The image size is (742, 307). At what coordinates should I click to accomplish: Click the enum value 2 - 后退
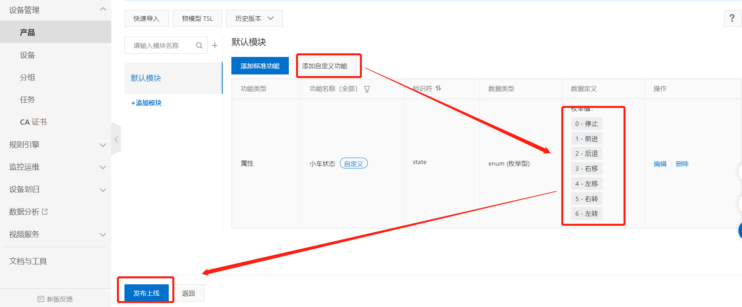(586, 154)
